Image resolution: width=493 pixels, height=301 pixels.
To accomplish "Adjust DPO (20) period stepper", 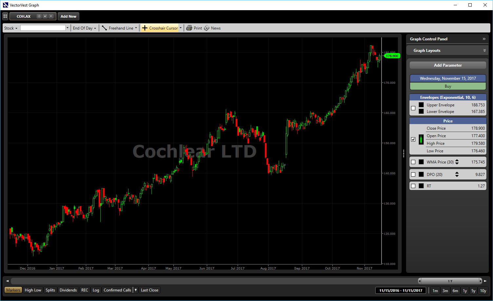I will tap(457, 175).
